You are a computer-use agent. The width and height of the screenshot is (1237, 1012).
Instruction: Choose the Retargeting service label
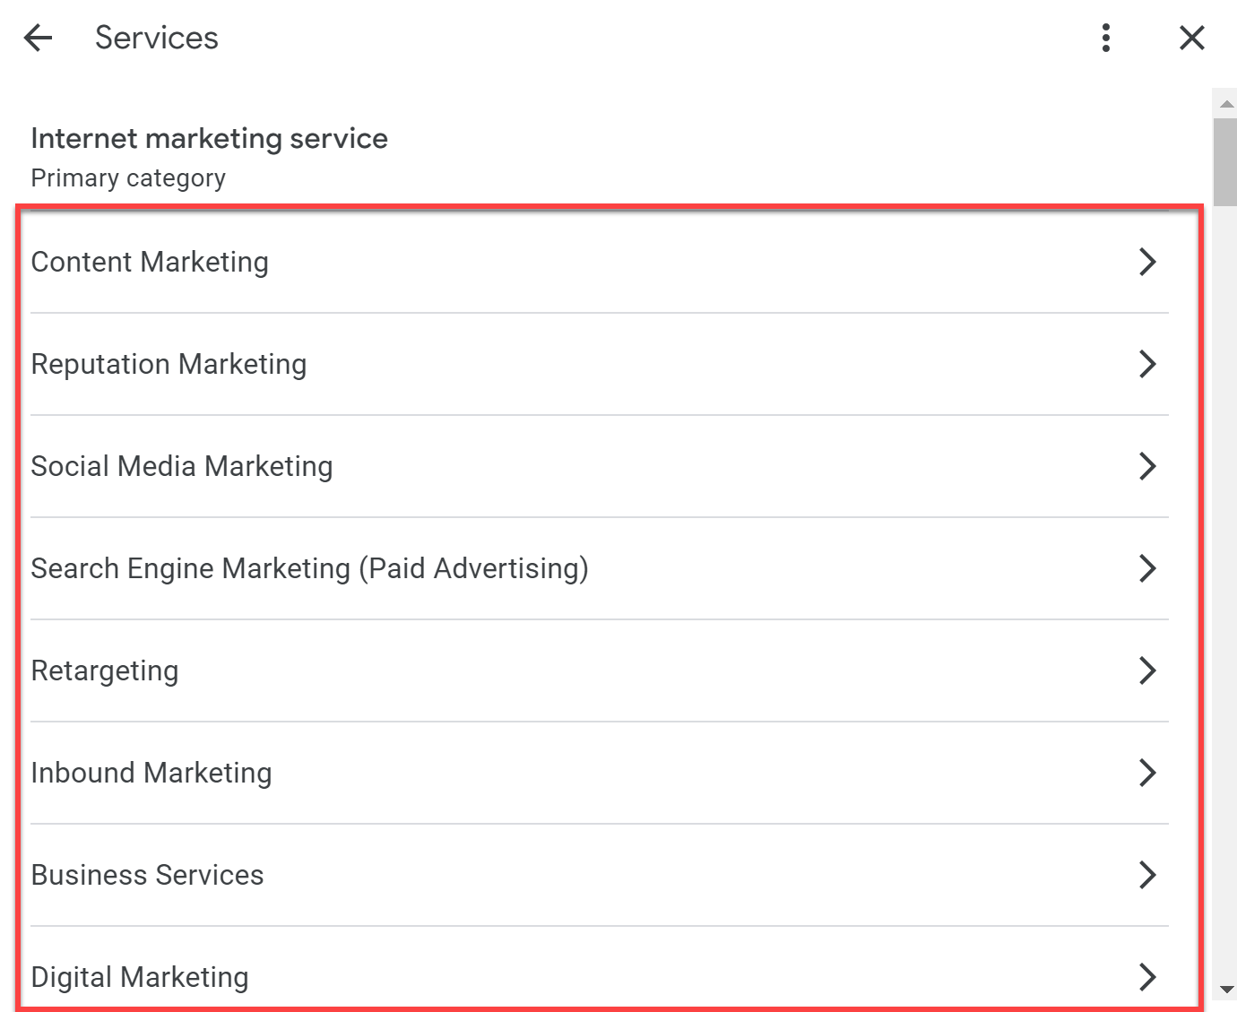(x=105, y=670)
